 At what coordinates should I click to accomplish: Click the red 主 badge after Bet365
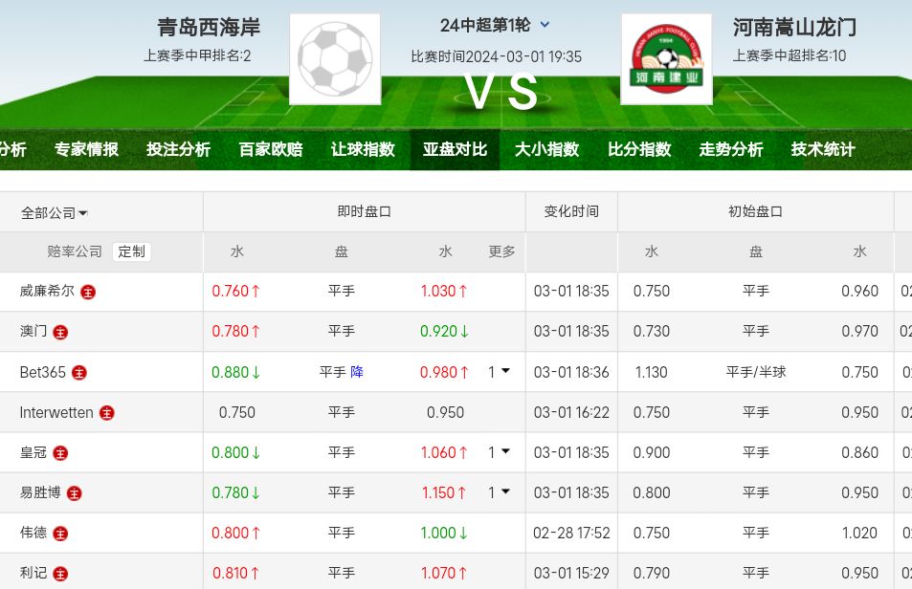[79, 373]
